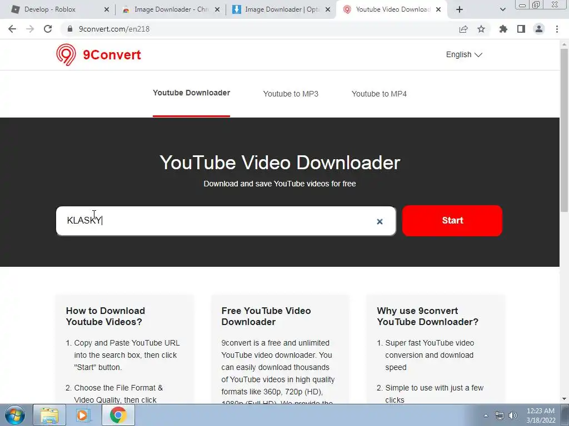Image resolution: width=569 pixels, height=426 pixels.
Task: Expand the English language dropdown
Action: click(464, 55)
